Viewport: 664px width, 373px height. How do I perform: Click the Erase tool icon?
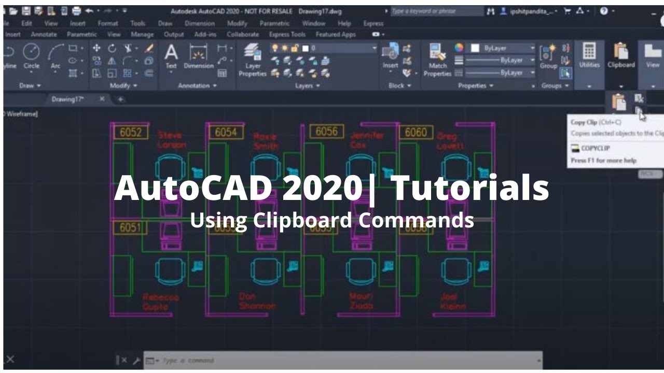click(149, 48)
